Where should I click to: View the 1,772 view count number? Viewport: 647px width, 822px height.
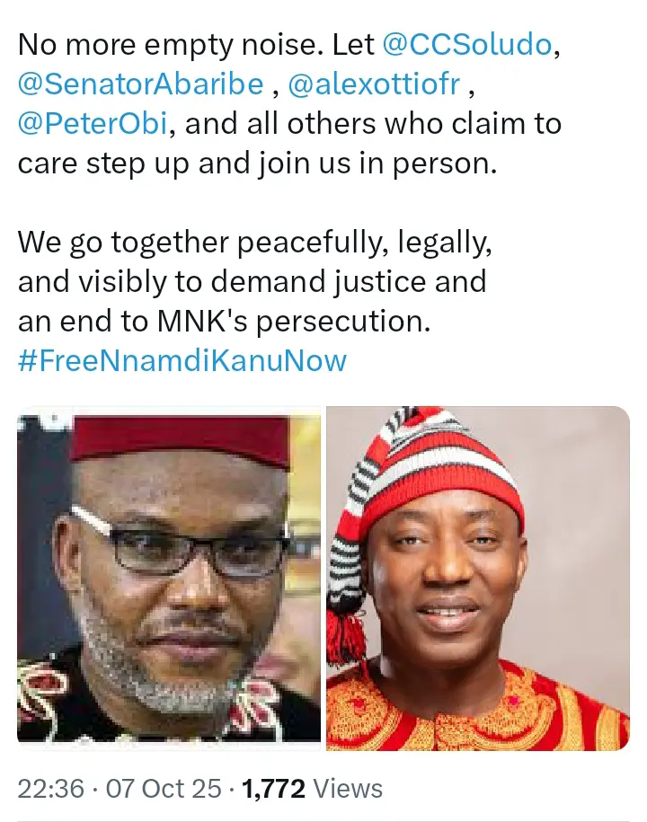[x=272, y=789]
